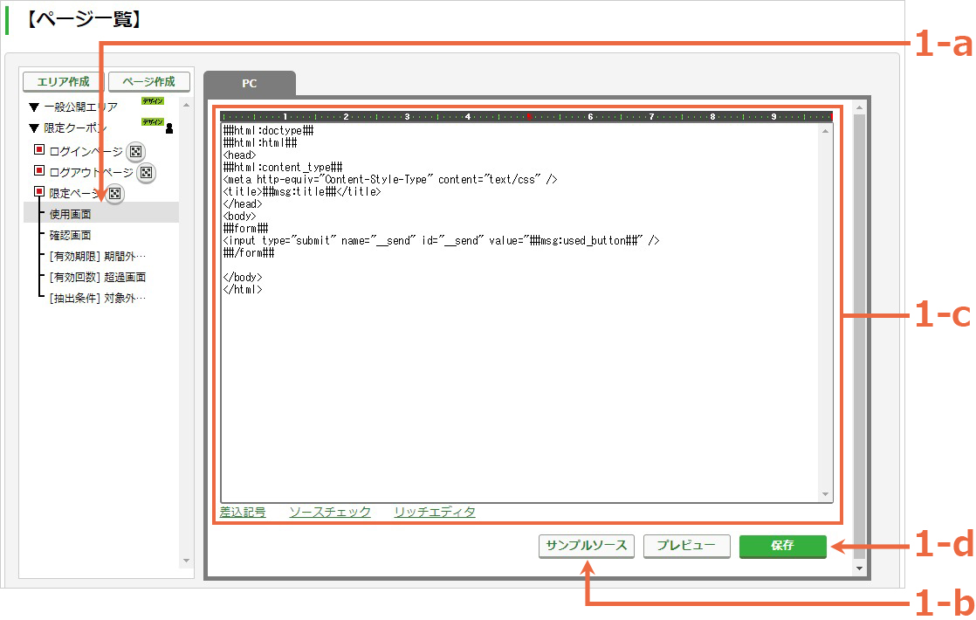Switch to the PC tab
This screenshot has width=976, height=620.
[250, 84]
